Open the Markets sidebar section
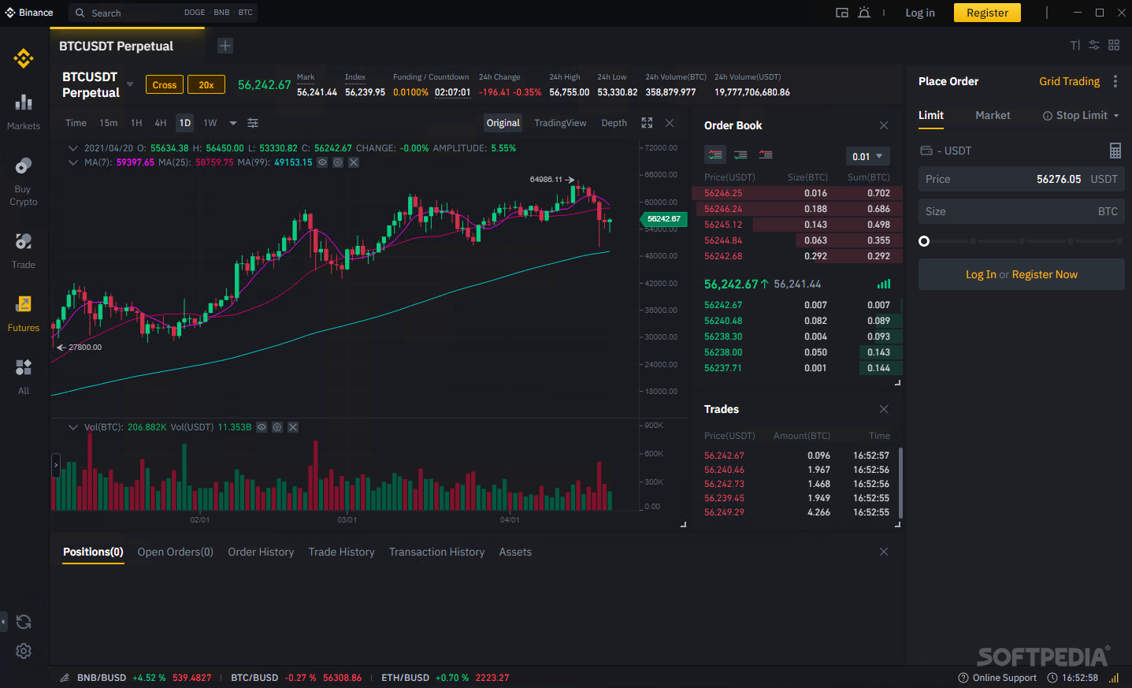1132x688 pixels. [x=24, y=113]
